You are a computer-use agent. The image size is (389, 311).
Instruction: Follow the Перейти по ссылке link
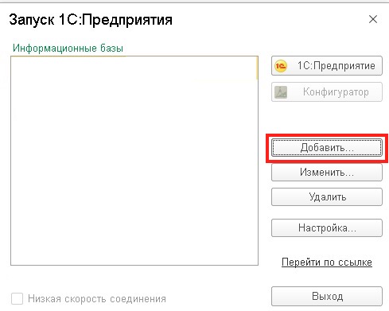click(x=327, y=262)
